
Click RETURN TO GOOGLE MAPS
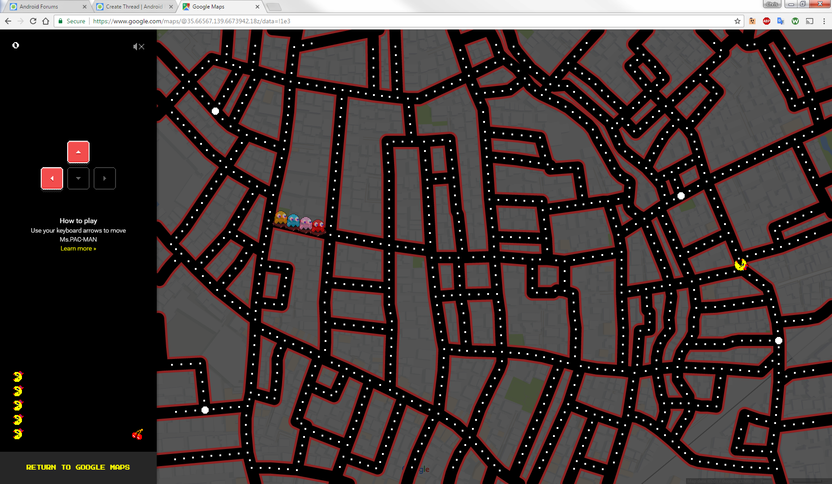coord(78,467)
